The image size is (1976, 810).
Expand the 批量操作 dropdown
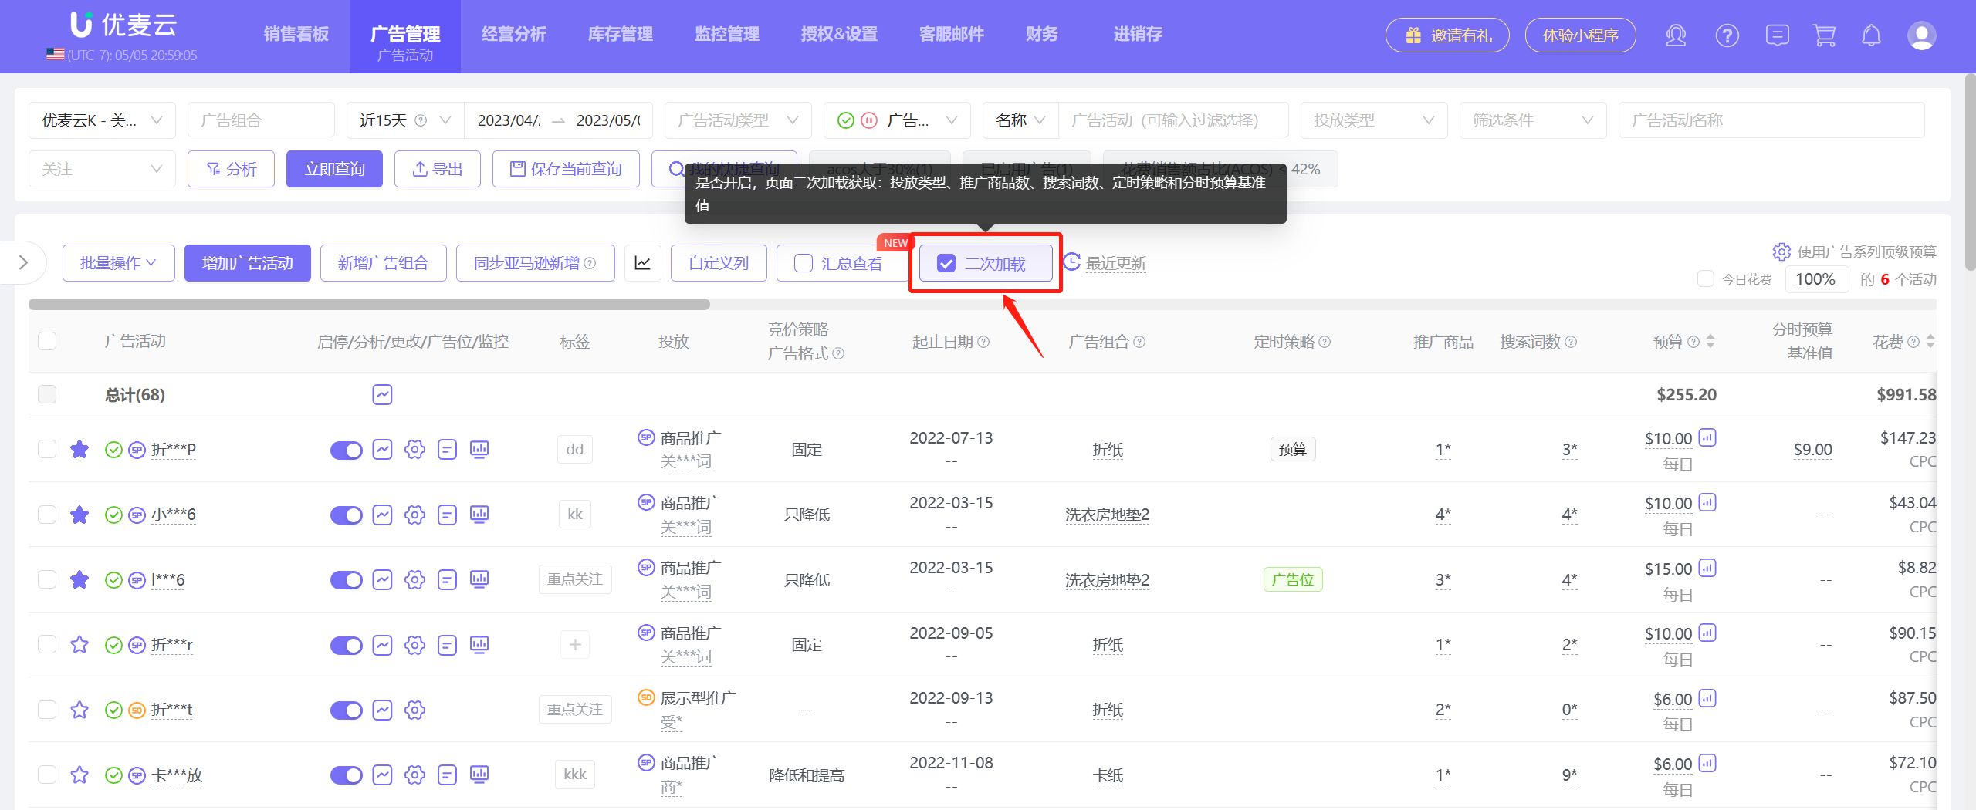tap(118, 262)
